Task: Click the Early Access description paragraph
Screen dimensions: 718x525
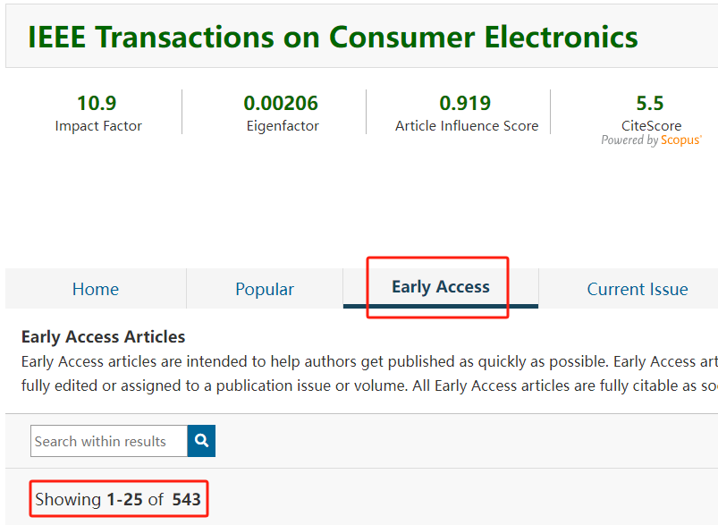Action: [x=358, y=374]
